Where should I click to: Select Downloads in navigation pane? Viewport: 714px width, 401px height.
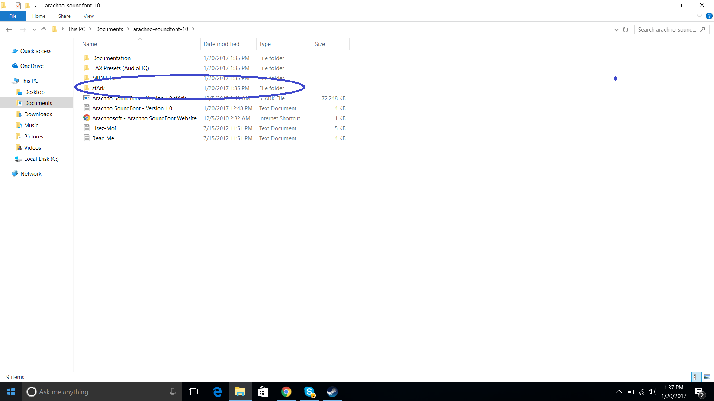pyautogui.click(x=38, y=114)
